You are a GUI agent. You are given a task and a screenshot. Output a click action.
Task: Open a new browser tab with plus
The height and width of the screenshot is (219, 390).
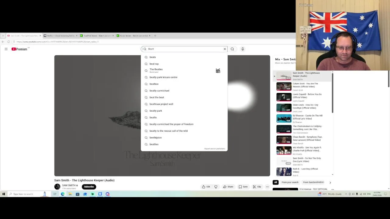155,36
